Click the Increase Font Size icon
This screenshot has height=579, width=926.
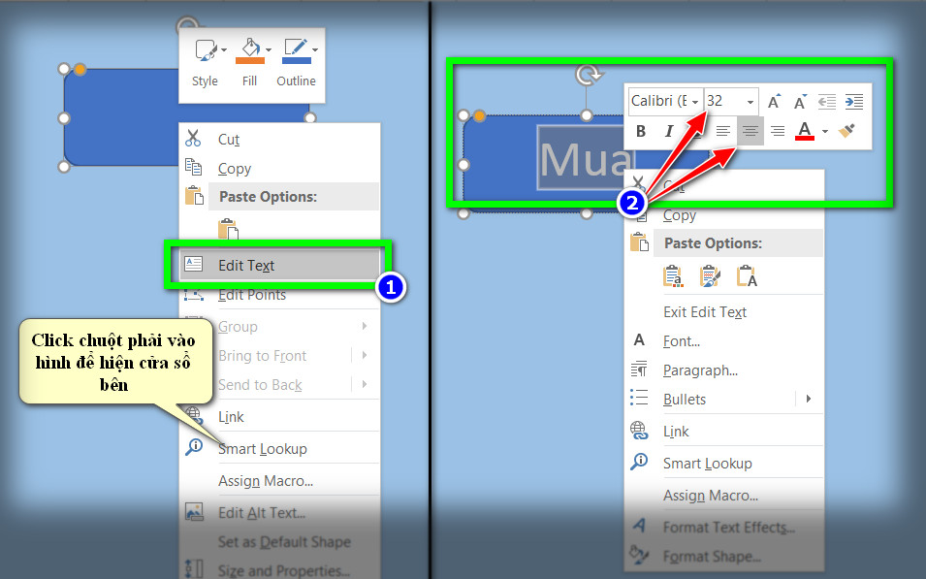coord(774,102)
